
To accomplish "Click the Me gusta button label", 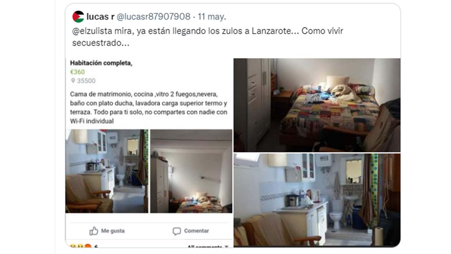I will click(x=112, y=231).
